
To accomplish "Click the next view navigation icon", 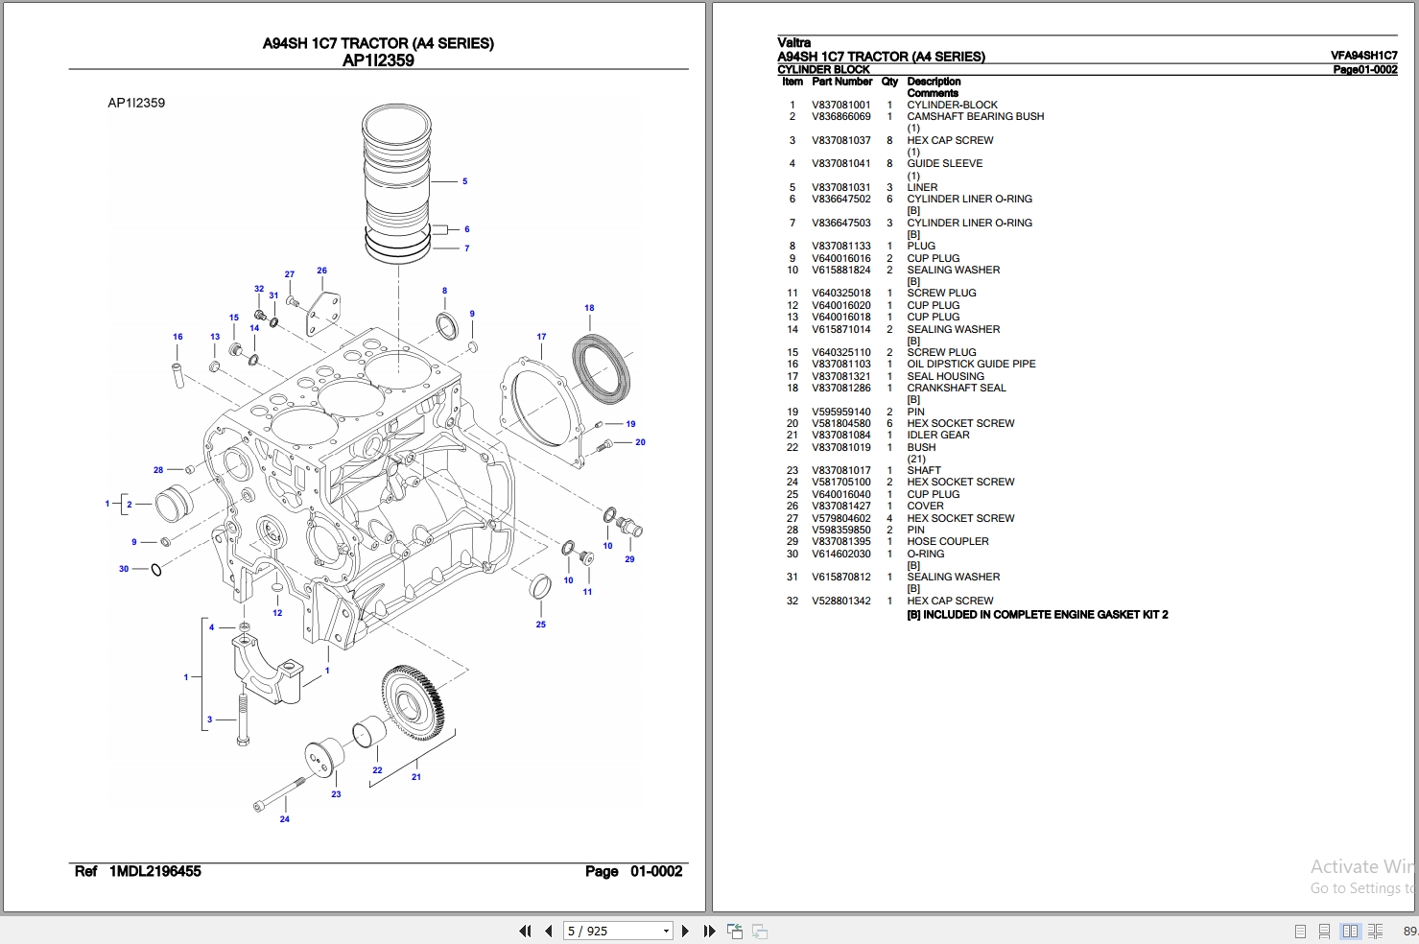I will [759, 931].
